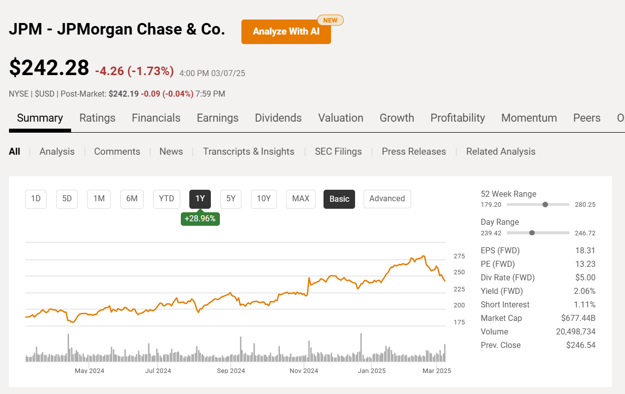
Task: View Press Releases section
Action: coord(414,151)
